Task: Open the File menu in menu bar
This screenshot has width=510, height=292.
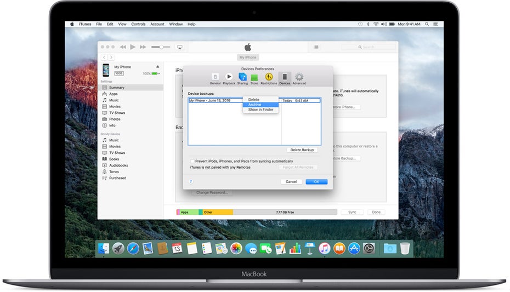Action: click(x=99, y=24)
